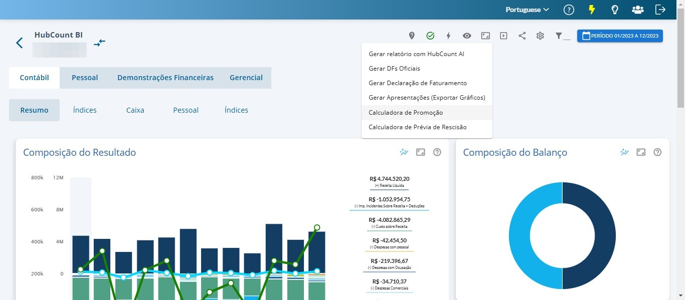Select Calculadora de Promoção menu entry
The width and height of the screenshot is (685, 300).
point(427,113)
